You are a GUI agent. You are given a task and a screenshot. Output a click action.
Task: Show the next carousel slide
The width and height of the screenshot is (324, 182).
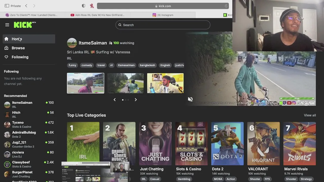click(136, 100)
